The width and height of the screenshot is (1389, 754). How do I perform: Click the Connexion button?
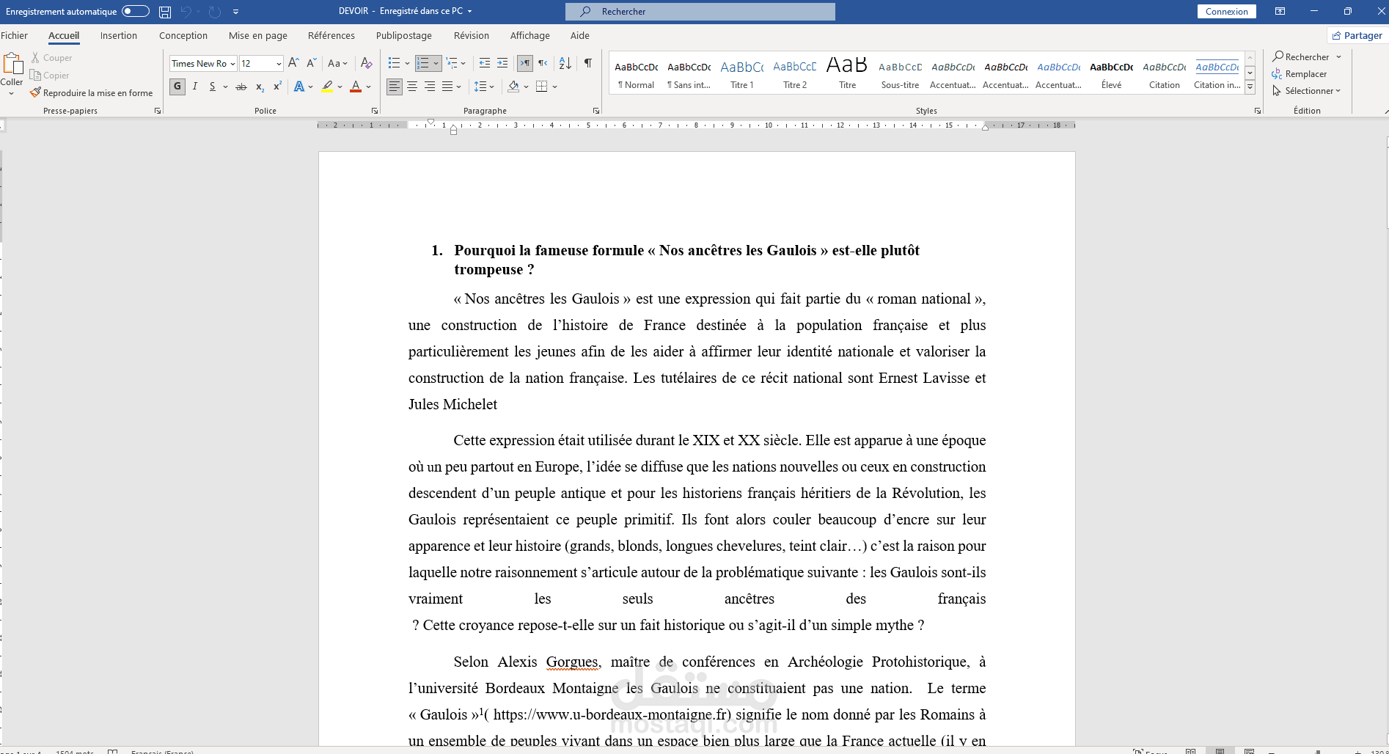click(1227, 11)
